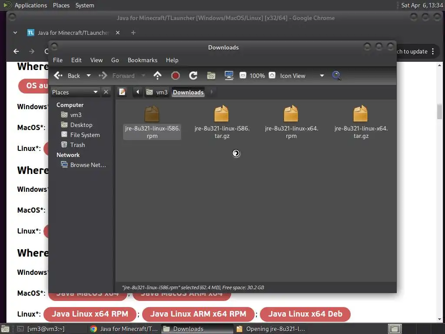The image size is (445, 334).
Task: Select jre-8u321-linux-i586.rpm package icon
Action: 152,114
